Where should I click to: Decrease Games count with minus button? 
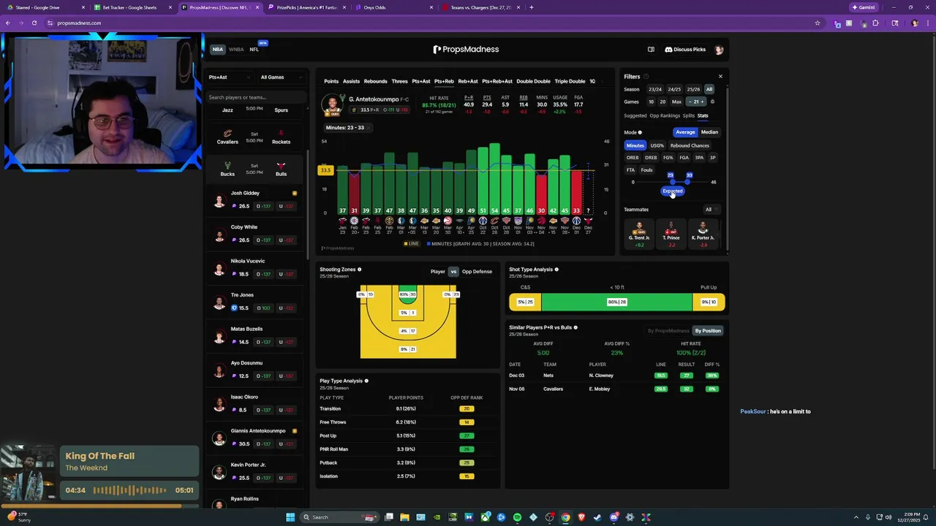[x=690, y=102]
